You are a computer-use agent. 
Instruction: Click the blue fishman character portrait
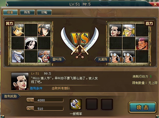[18, 56]
